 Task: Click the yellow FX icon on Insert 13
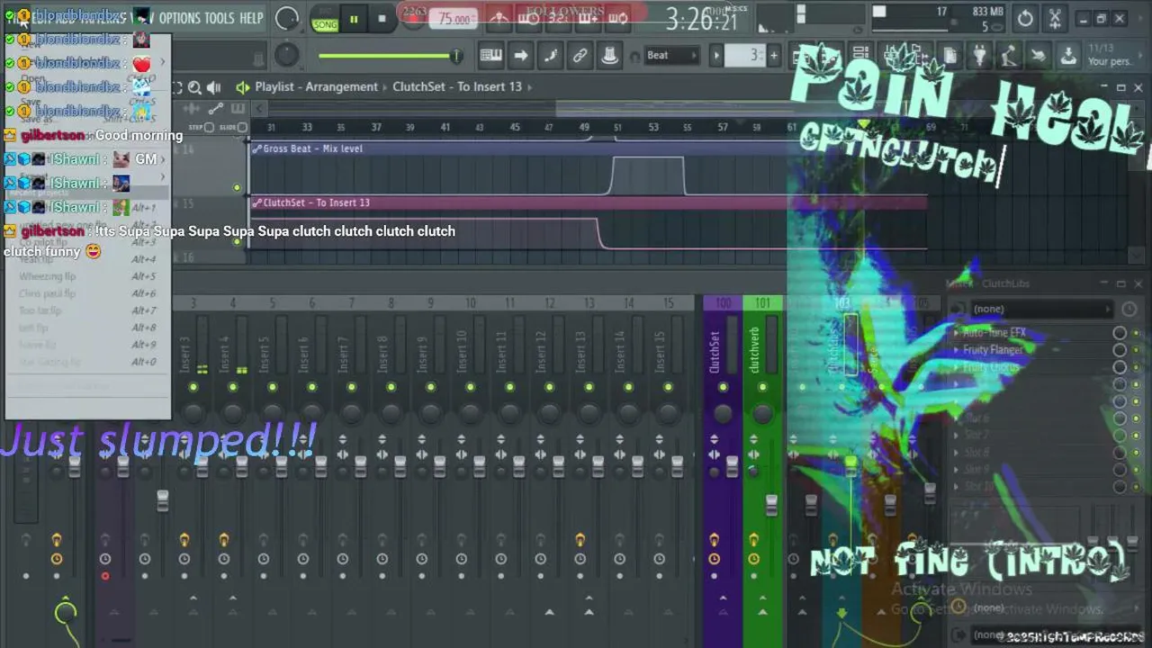(580, 540)
